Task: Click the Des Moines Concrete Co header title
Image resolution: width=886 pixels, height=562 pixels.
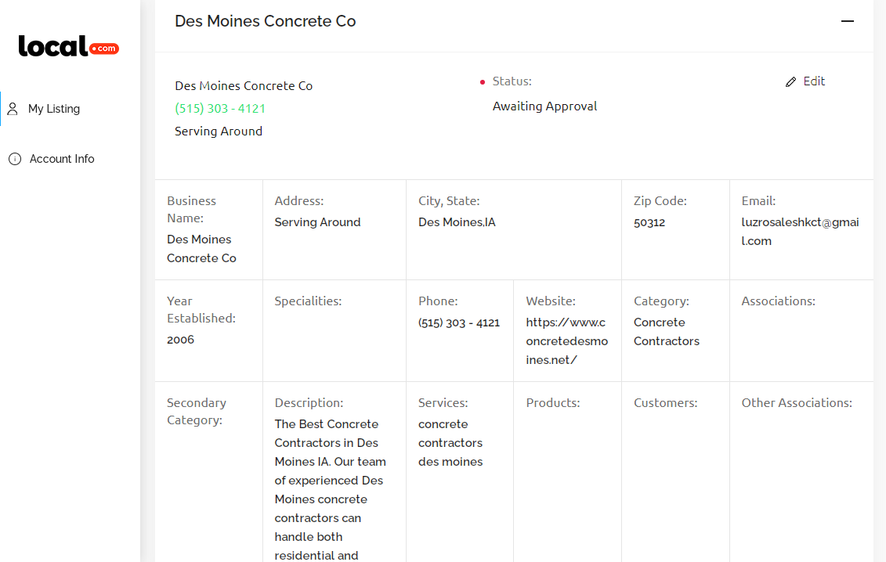Action: click(x=265, y=21)
